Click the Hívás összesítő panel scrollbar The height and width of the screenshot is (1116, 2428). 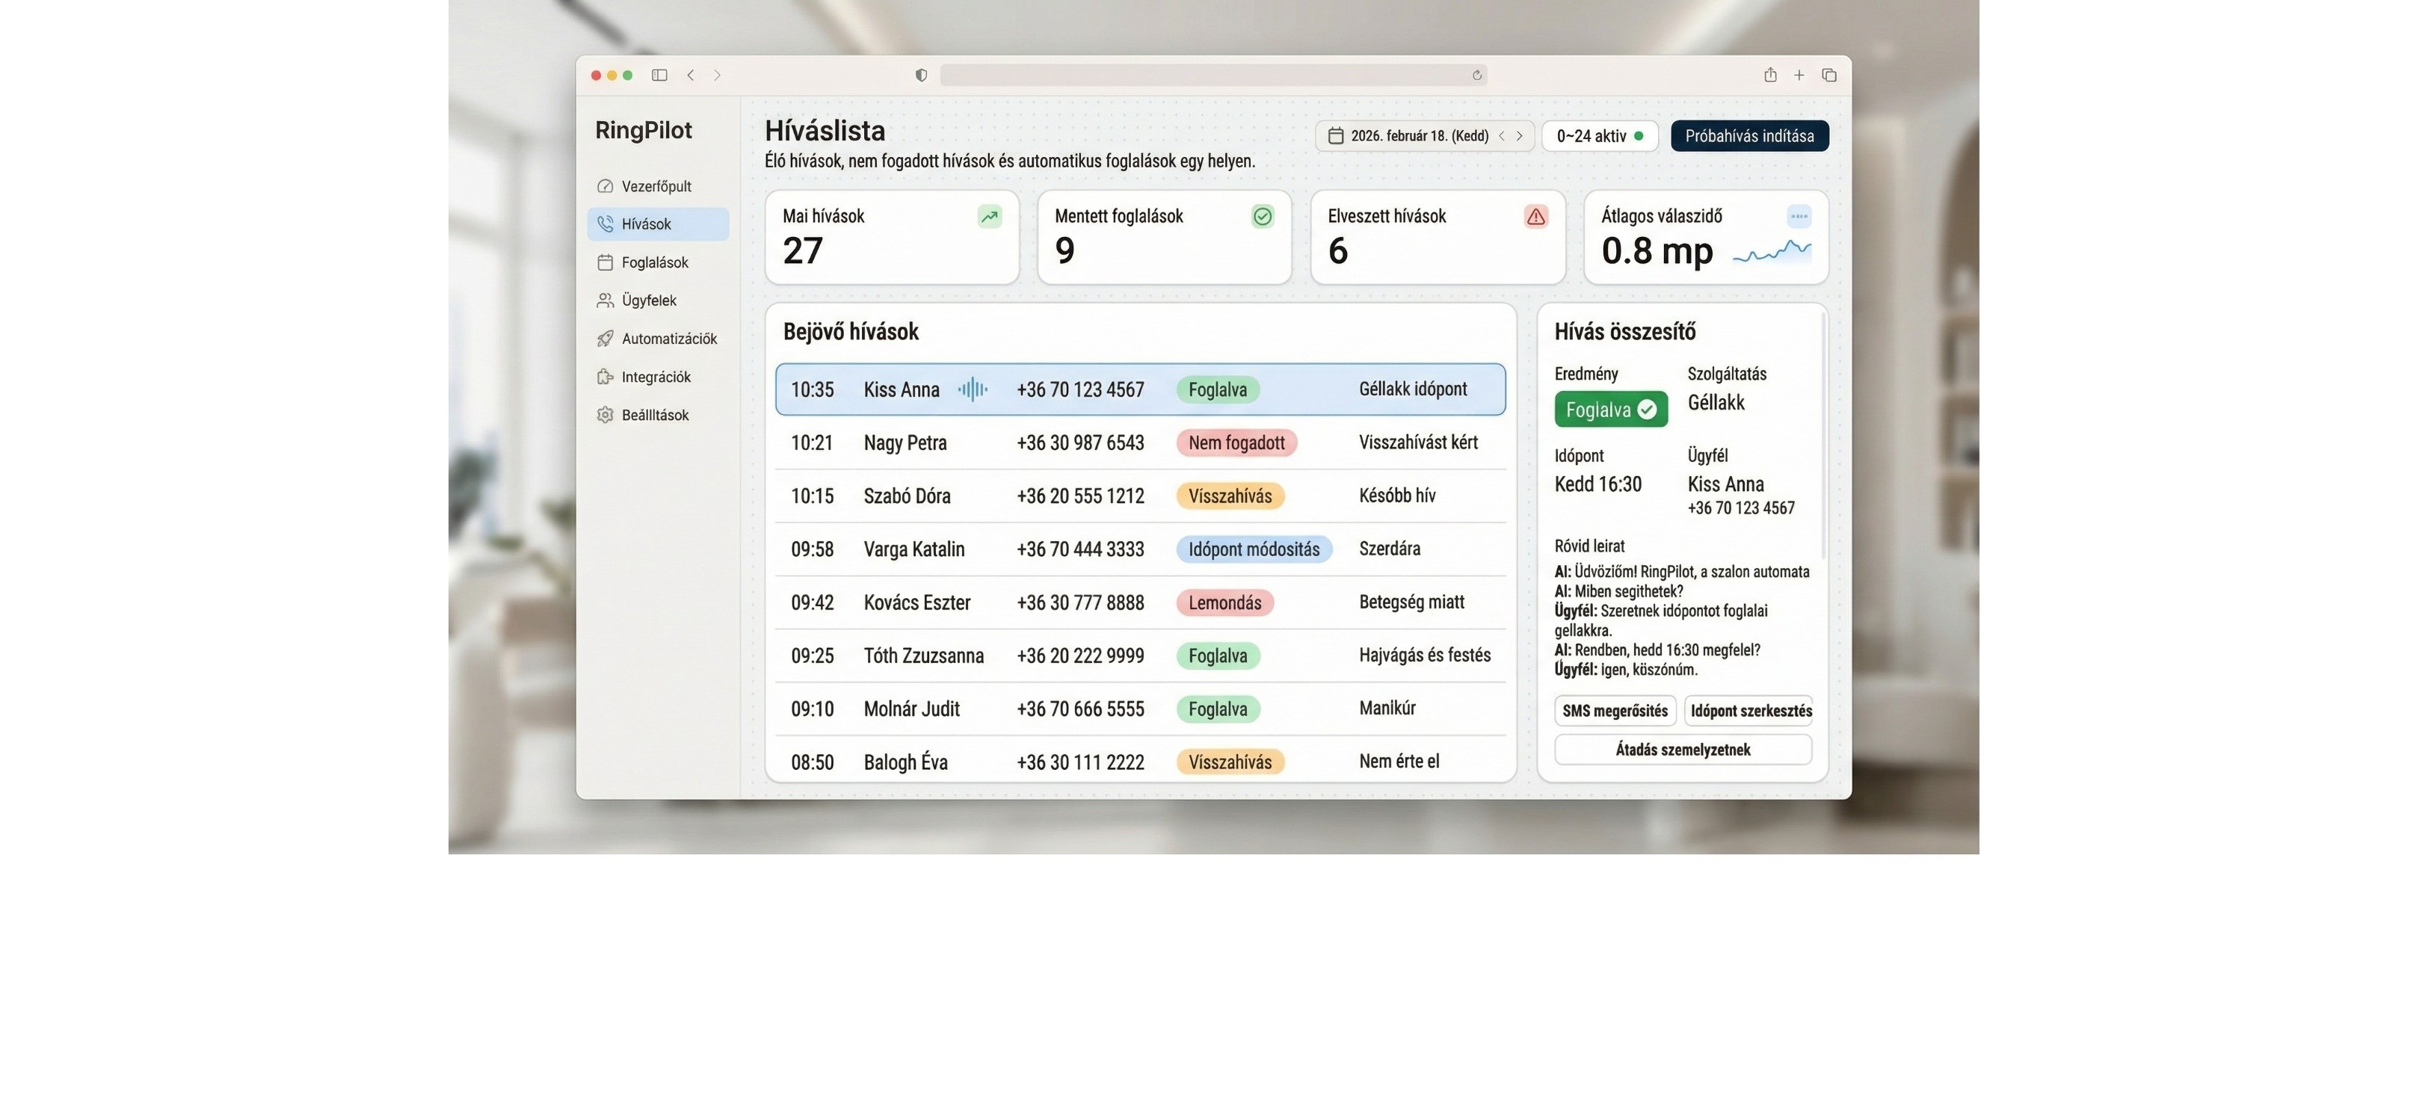(x=1824, y=436)
